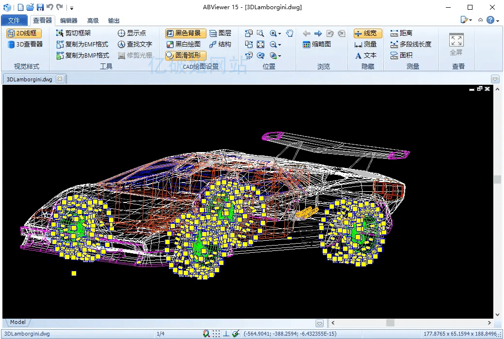Image resolution: width=504 pixels, height=339 pixels.
Task: Open the 图层 layers panel
Action: click(220, 33)
